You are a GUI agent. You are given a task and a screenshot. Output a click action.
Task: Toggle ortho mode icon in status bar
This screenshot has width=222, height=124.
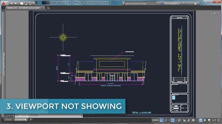click(x=162, y=120)
